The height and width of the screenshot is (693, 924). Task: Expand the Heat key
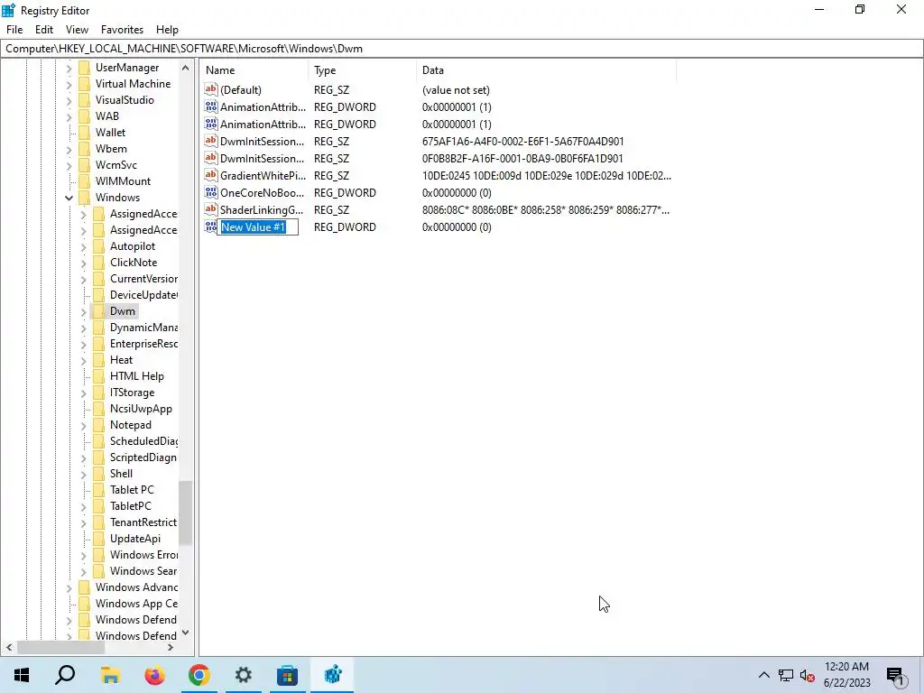click(x=83, y=361)
